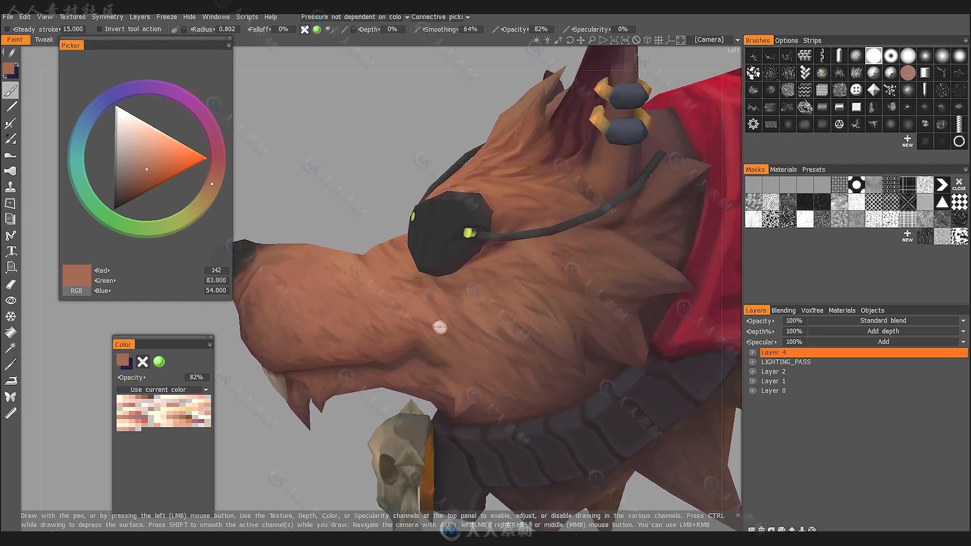Image resolution: width=971 pixels, height=546 pixels.
Task: Switch to the Tweak tab
Action: (x=44, y=39)
